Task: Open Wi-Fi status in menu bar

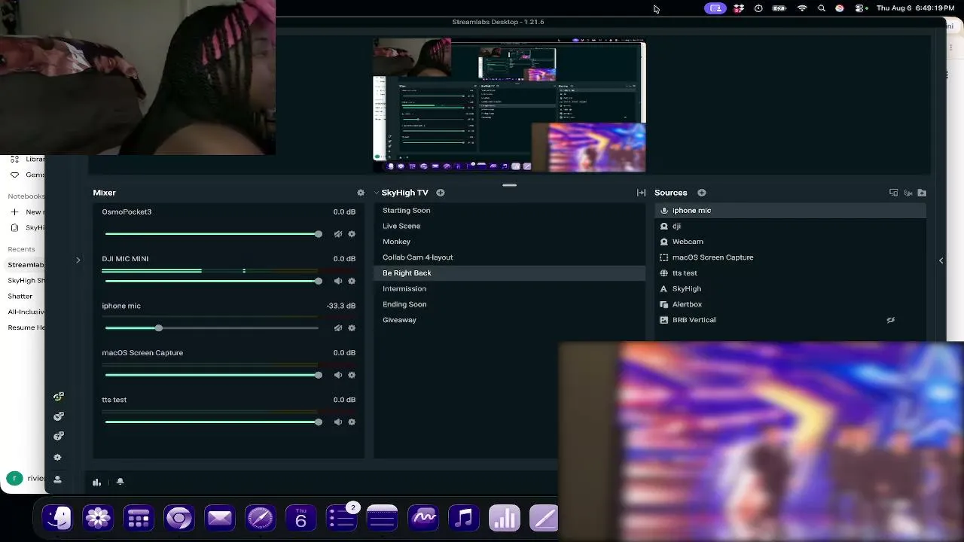Action: [x=802, y=8]
